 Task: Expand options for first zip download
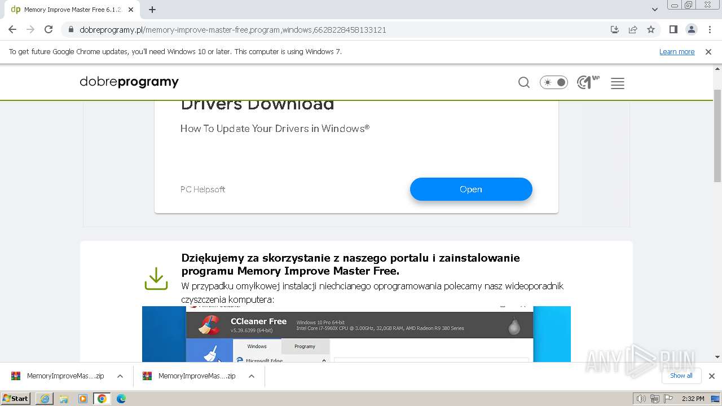(x=120, y=376)
